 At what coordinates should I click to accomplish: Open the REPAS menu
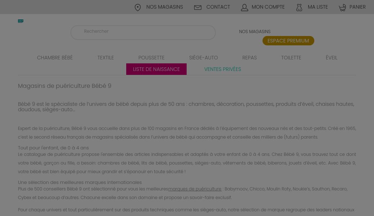250,58
